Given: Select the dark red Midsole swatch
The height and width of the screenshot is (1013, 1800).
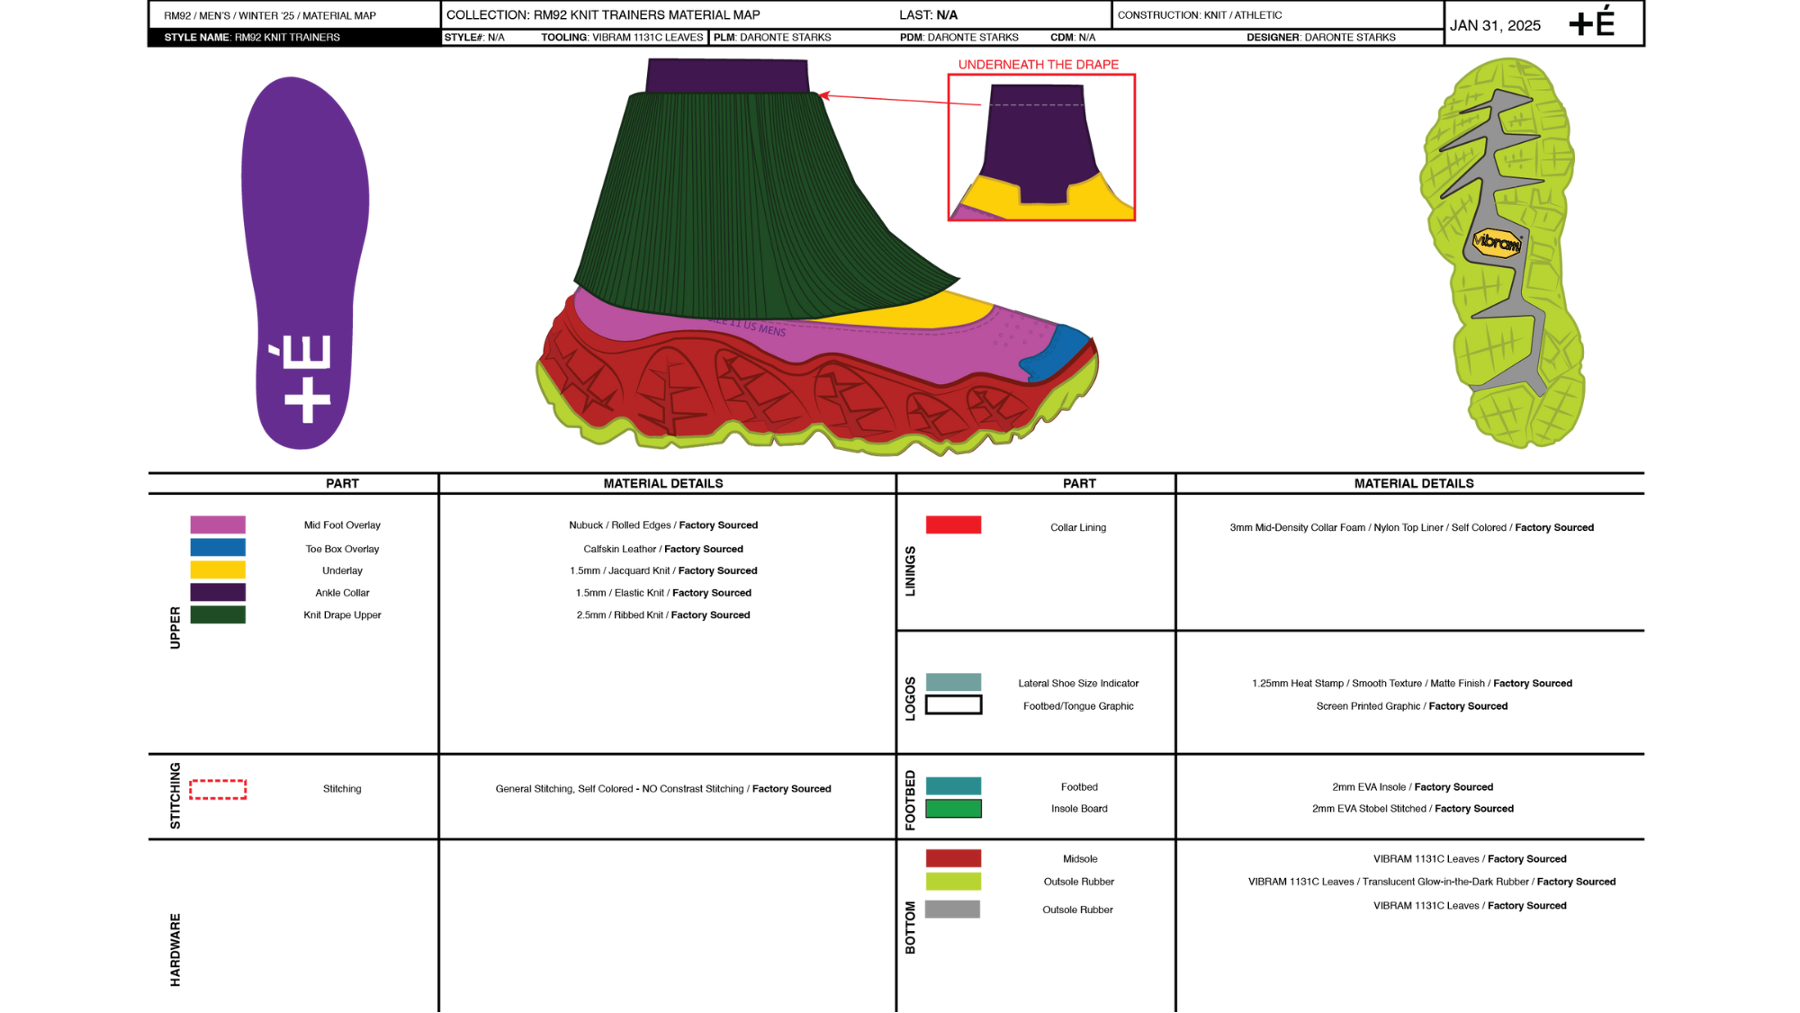Looking at the screenshot, I should pyautogui.click(x=953, y=858).
